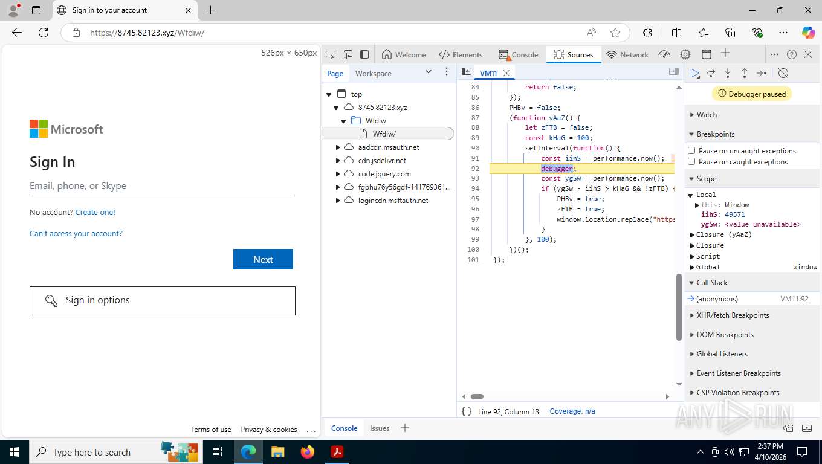The height and width of the screenshot is (464, 822).
Task: Click the pretty print braces icon
Action: 467,411
